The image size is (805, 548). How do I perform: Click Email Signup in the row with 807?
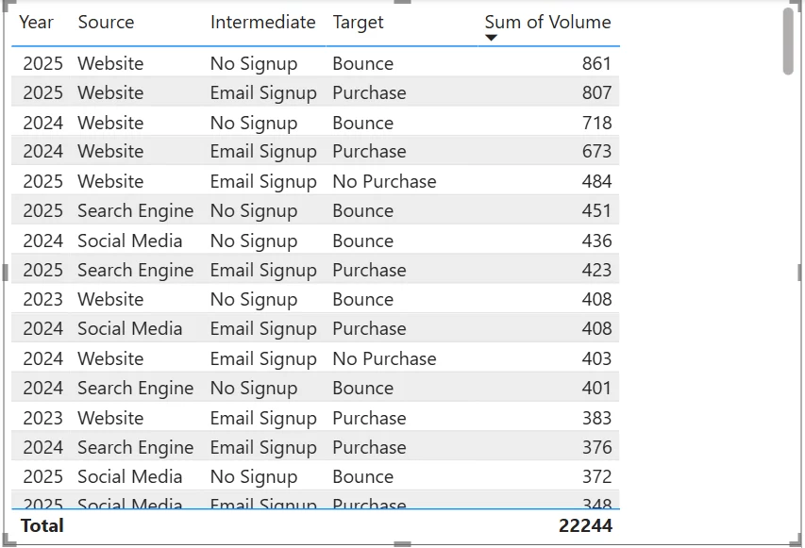tap(263, 93)
